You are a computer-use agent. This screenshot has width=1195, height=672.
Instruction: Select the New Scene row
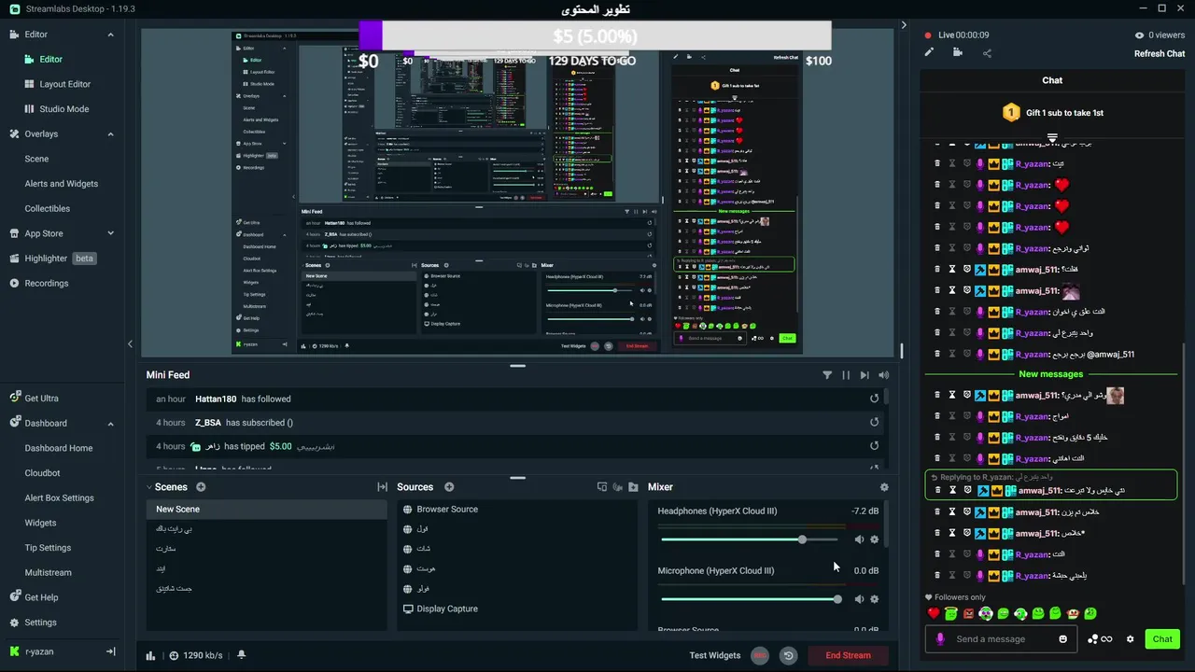click(x=266, y=510)
